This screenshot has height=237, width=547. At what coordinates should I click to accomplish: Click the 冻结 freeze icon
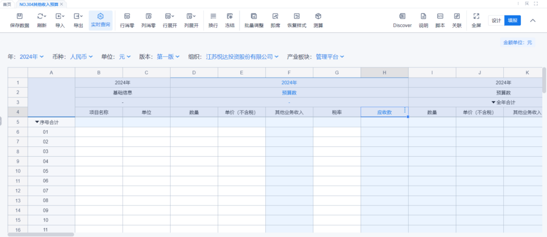(230, 17)
